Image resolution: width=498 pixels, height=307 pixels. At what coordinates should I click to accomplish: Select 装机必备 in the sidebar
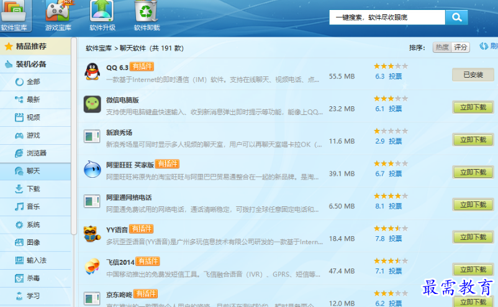click(x=35, y=64)
